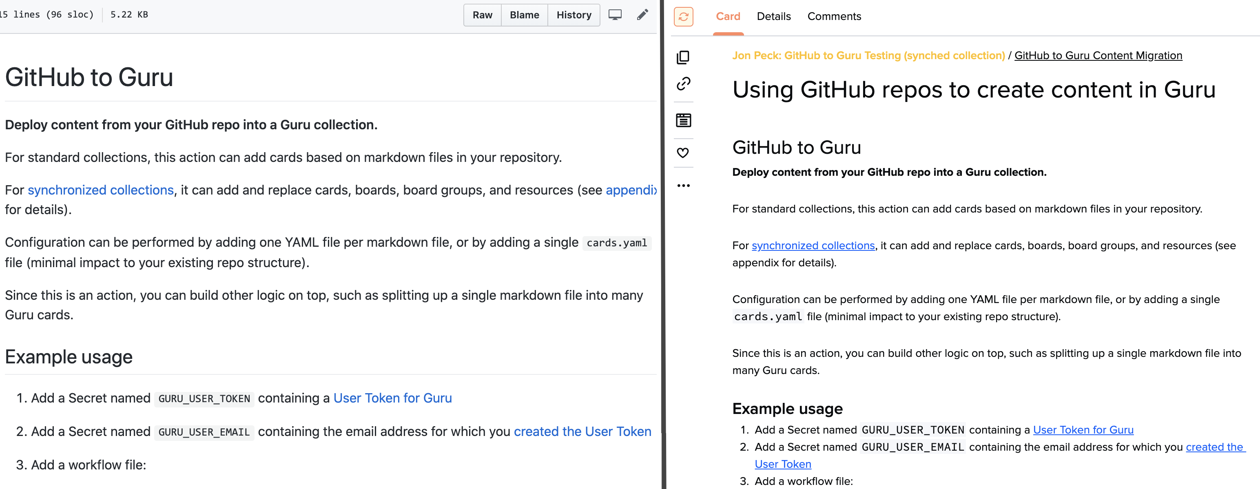The height and width of the screenshot is (489, 1260).
Task: Click the pencil edit file icon
Action: pos(642,15)
